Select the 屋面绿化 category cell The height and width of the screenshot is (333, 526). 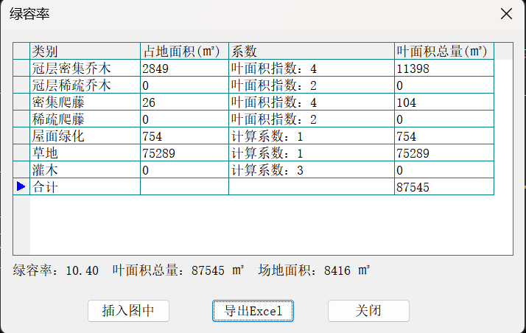[x=85, y=136]
